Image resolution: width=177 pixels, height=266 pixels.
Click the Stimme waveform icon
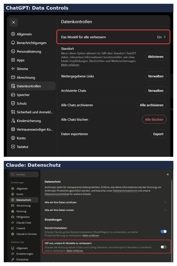[x=13, y=69]
